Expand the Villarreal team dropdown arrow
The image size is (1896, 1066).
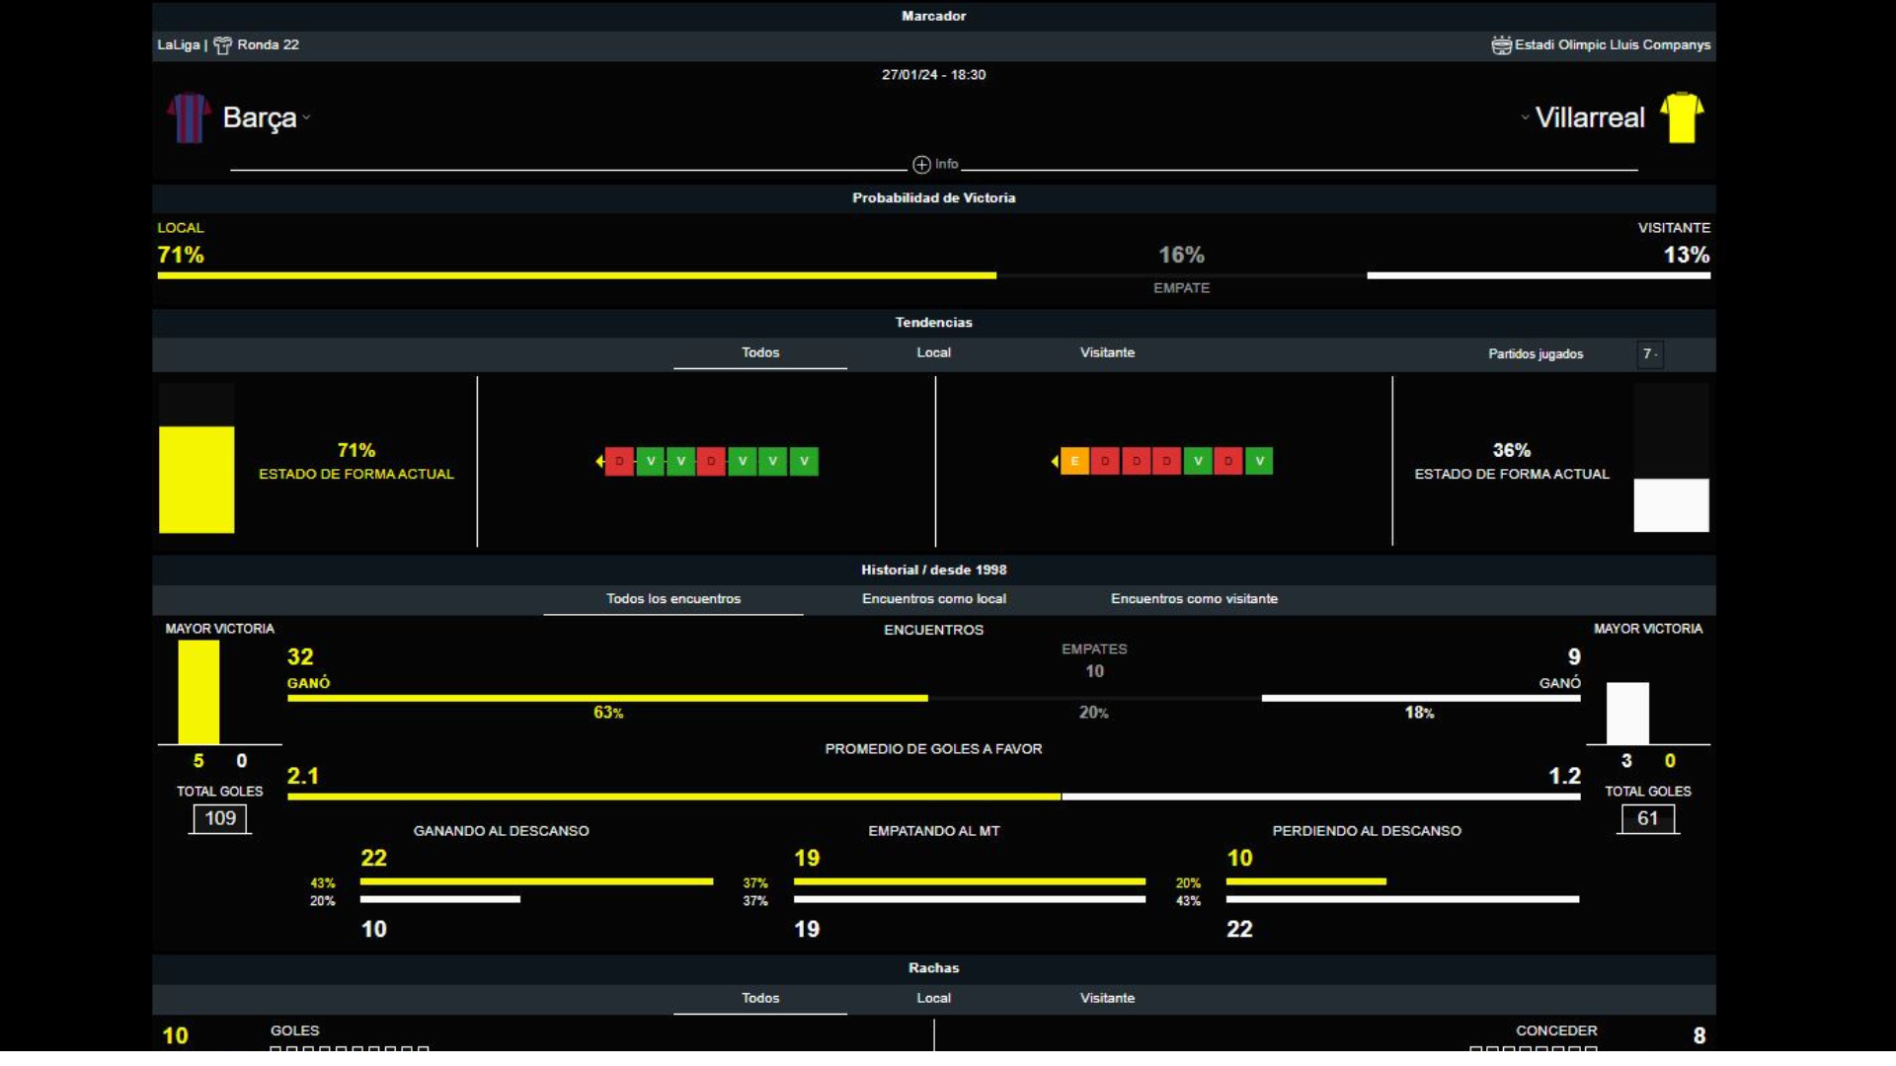1525,117
